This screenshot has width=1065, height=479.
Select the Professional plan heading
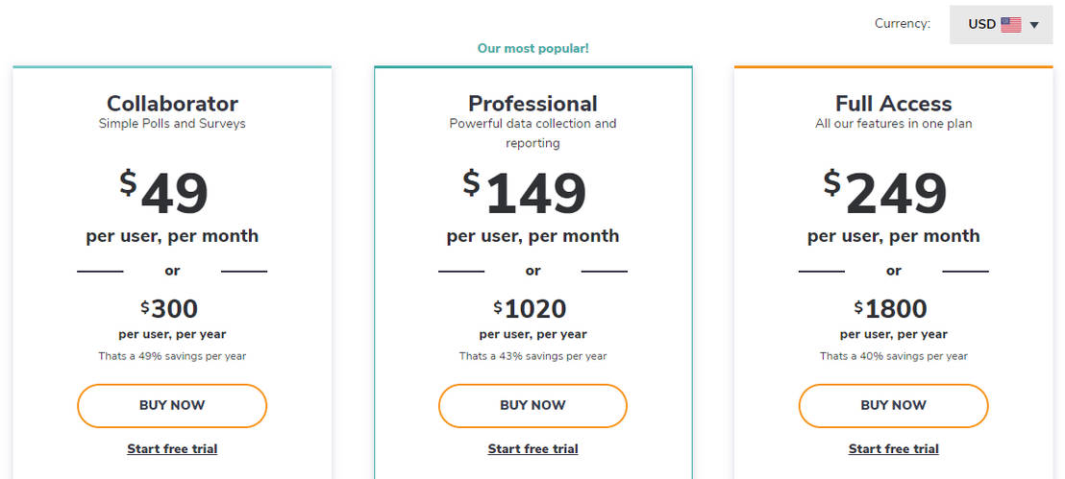532,104
